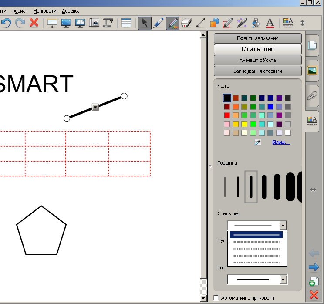The height and width of the screenshot is (304, 324).
Task: Choose the dashed line style in the list
Action: [x=256, y=242]
